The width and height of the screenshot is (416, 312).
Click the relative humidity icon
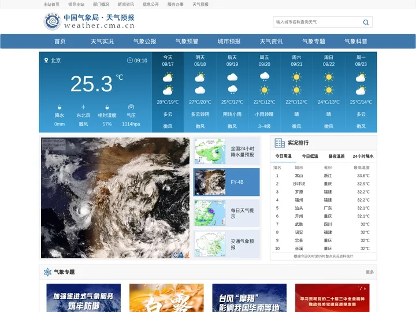pos(107,107)
